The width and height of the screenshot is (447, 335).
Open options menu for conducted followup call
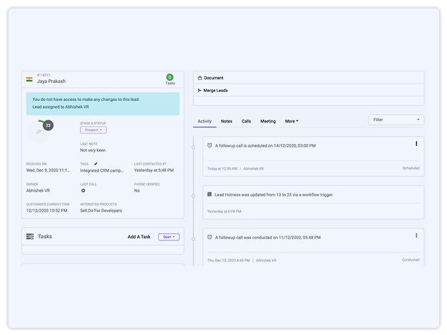click(417, 235)
